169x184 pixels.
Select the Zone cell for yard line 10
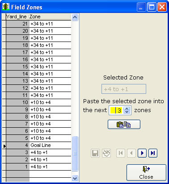pyautogui.click(x=50, y=102)
